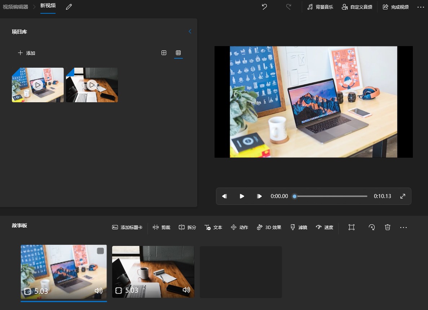Click the preview seek bar slider

(x=295, y=196)
